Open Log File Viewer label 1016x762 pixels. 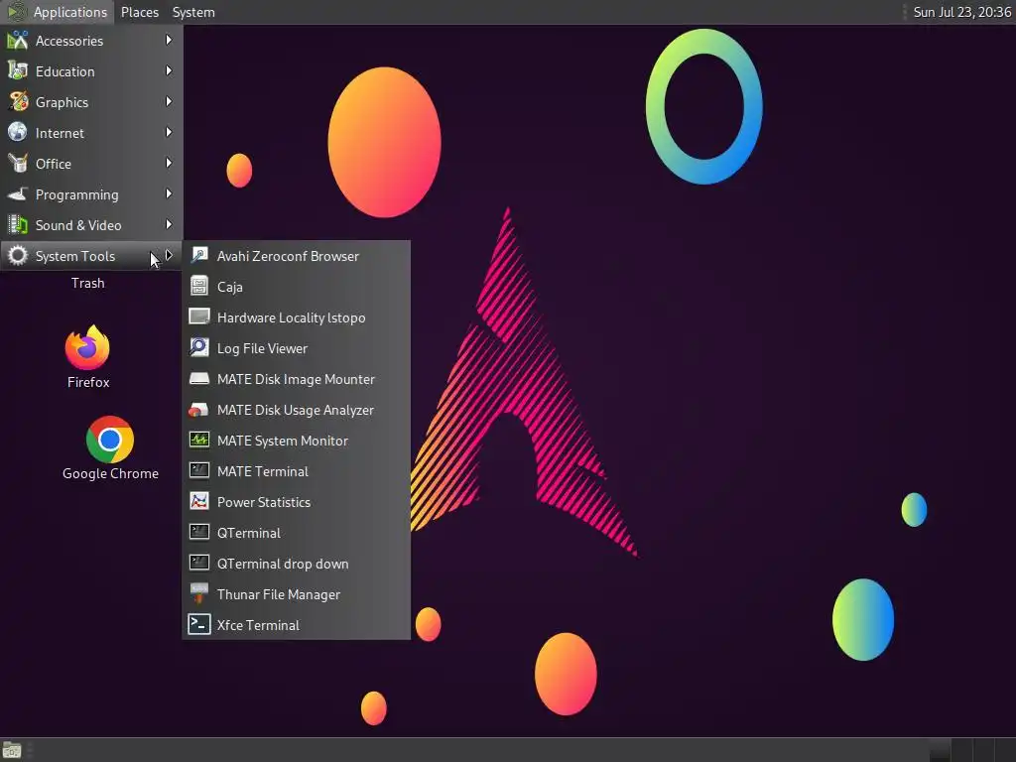pyautogui.click(x=262, y=348)
